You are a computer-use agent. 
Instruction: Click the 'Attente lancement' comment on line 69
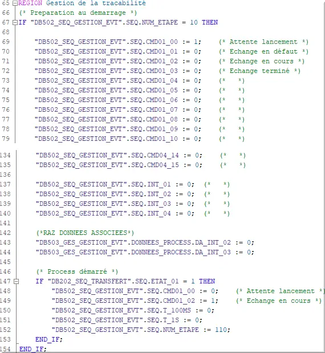tap(263, 42)
